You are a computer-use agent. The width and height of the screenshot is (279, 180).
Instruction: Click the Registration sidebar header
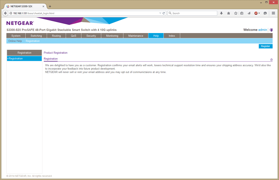coord(24,53)
